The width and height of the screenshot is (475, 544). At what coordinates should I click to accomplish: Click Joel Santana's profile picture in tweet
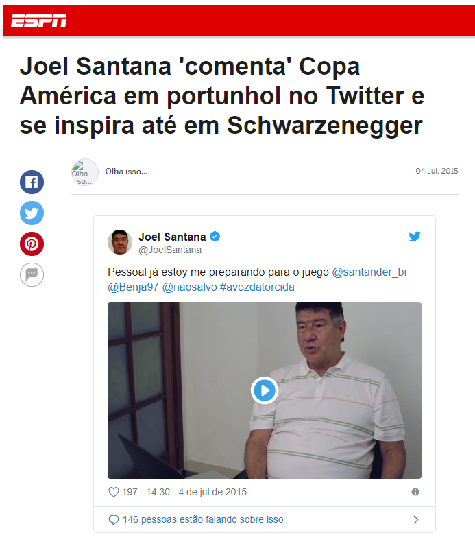click(x=120, y=242)
